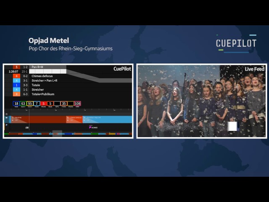Select camera 6 badge beside Chimes defocus
Screen dimensions: 269x202
click(x=16, y=76)
